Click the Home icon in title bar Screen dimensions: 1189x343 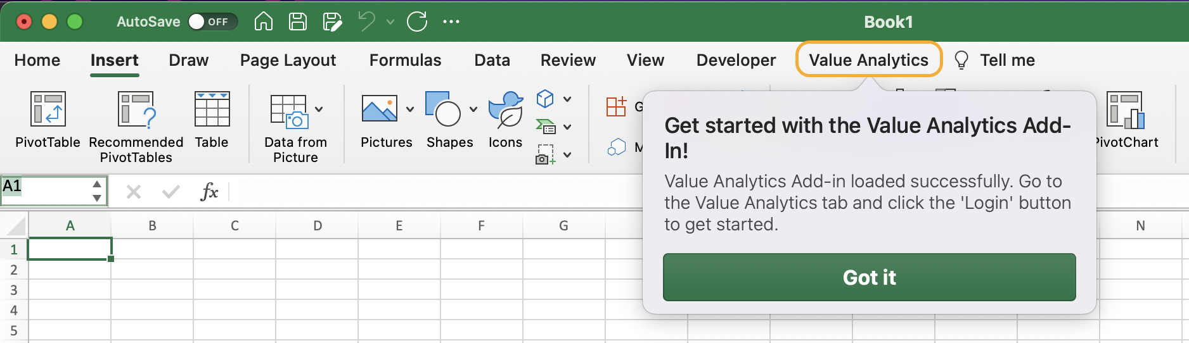tap(264, 22)
